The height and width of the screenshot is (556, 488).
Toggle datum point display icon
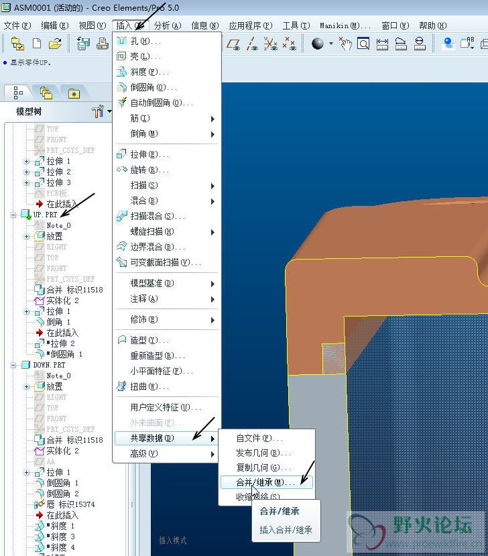pos(289,44)
